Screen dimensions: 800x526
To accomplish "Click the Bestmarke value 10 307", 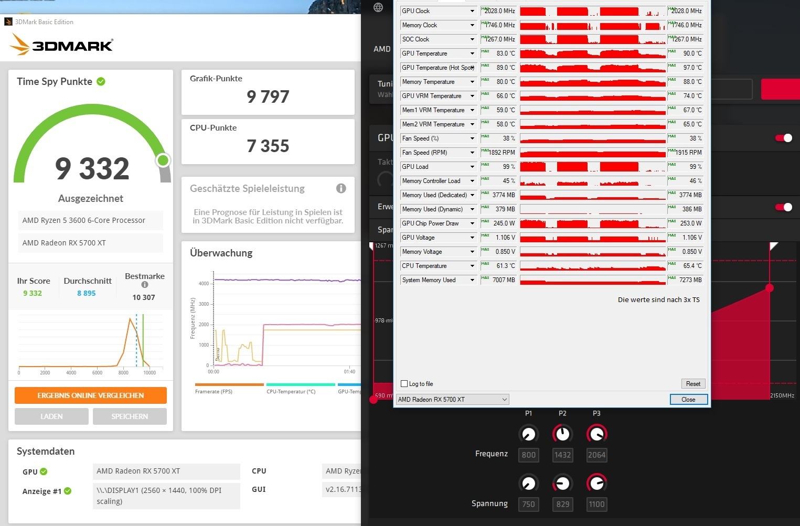I will 144,297.
